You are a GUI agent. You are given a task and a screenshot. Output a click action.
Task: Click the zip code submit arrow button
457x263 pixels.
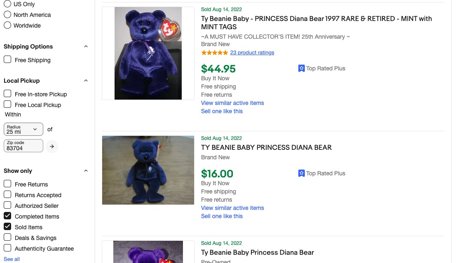(52, 146)
